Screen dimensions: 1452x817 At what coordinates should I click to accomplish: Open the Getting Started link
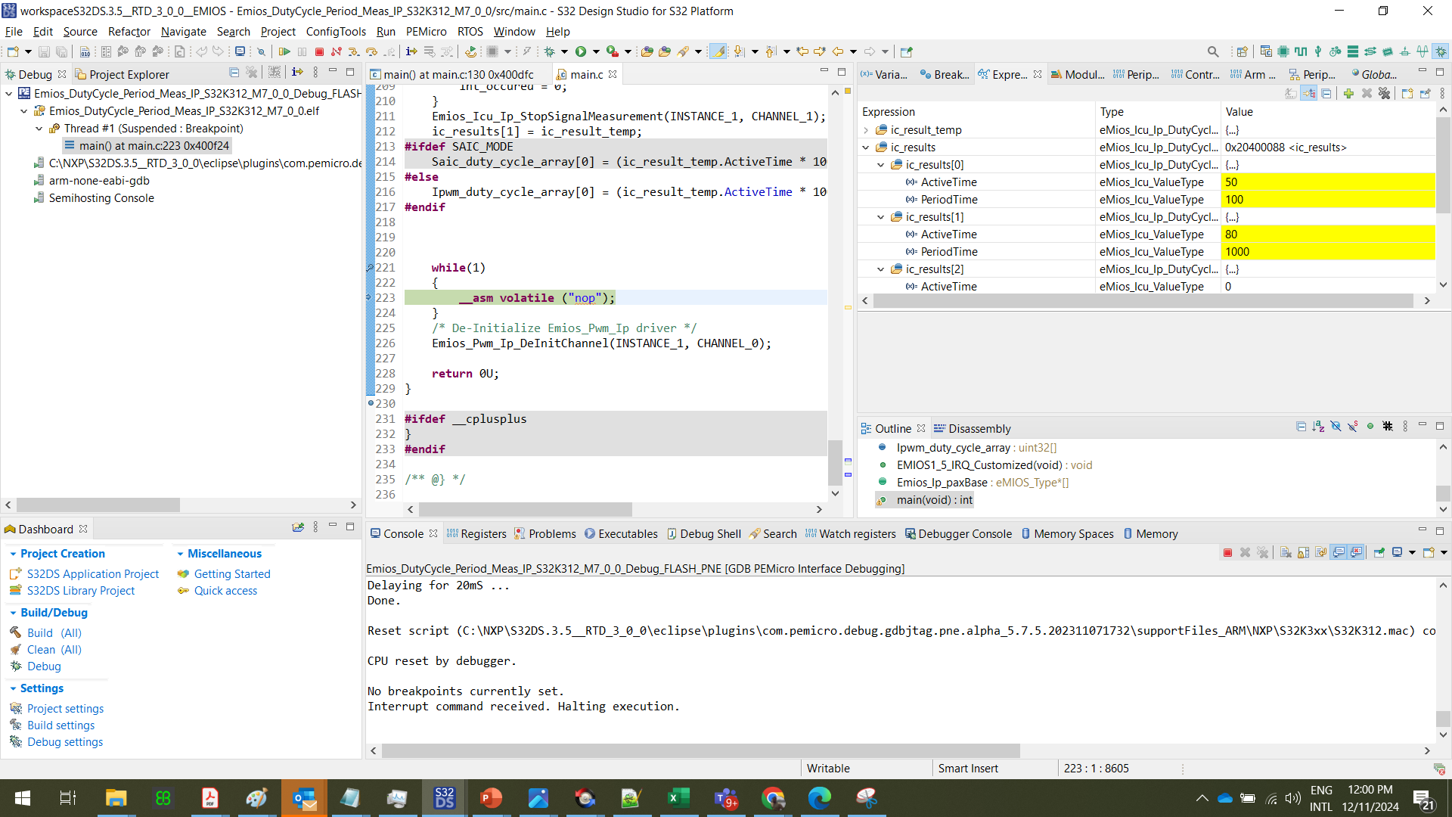[x=232, y=574]
